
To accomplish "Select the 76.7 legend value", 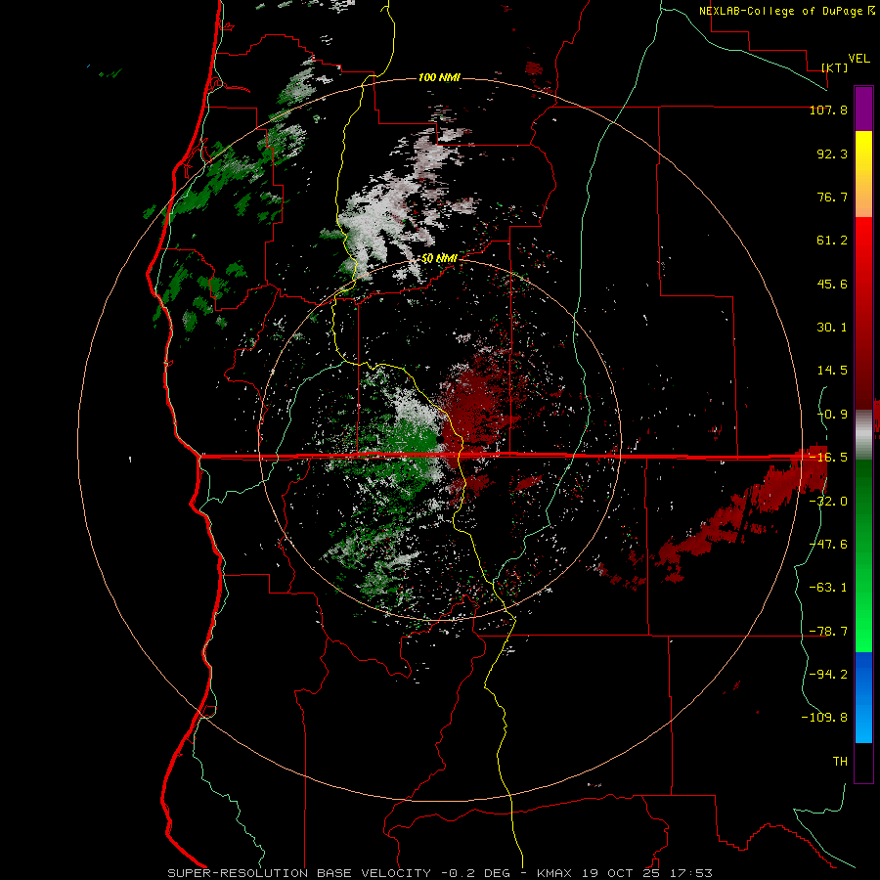I will pos(832,197).
